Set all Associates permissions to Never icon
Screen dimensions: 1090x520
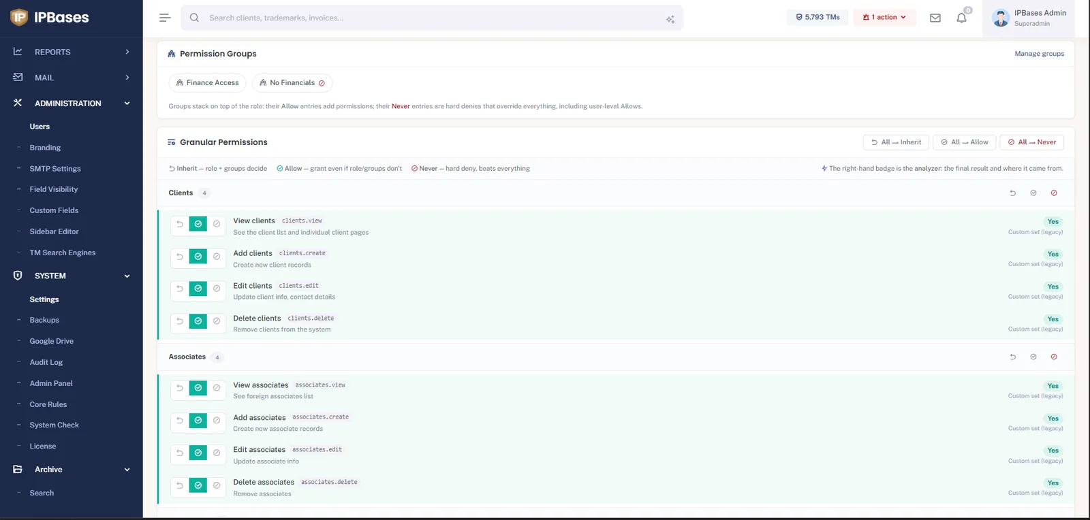point(1054,357)
